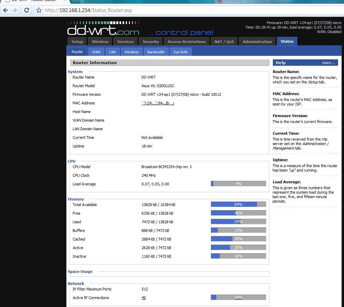Image resolution: width=344 pixels, height=307 pixels.
Task: Click the LAN Domain Name label
Action: tap(87, 129)
